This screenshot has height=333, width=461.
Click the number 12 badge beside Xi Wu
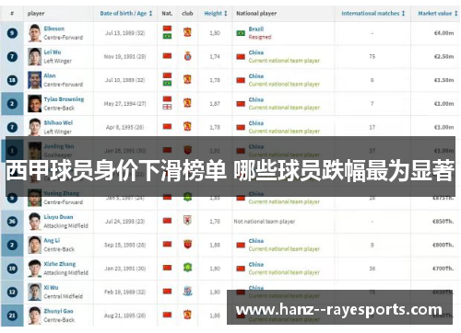12,292
